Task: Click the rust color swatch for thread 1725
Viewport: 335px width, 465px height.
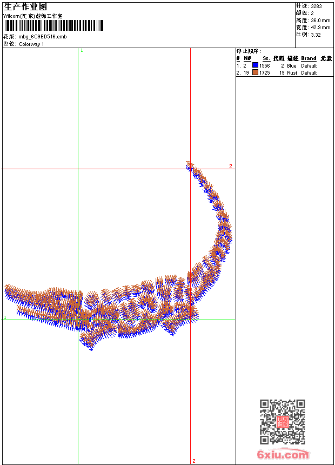Action: point(255,72)
